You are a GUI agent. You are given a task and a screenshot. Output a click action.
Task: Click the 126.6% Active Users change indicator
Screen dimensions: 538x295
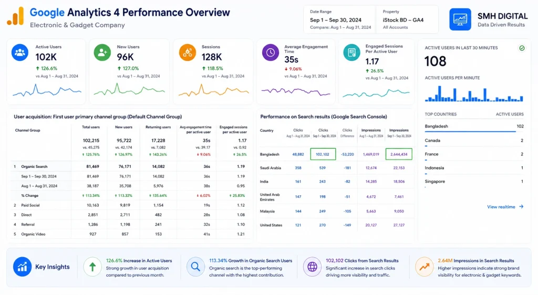47,68
